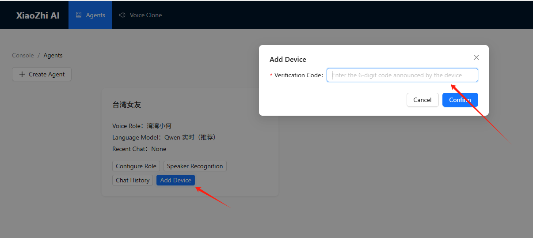Click the speaker icon beside Voice Clone
Viewport: 533px width, 238px height.
coord(122,15)
